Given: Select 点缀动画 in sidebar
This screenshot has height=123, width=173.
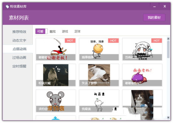Looking at the screenshot, I should [x=18, y=49].
